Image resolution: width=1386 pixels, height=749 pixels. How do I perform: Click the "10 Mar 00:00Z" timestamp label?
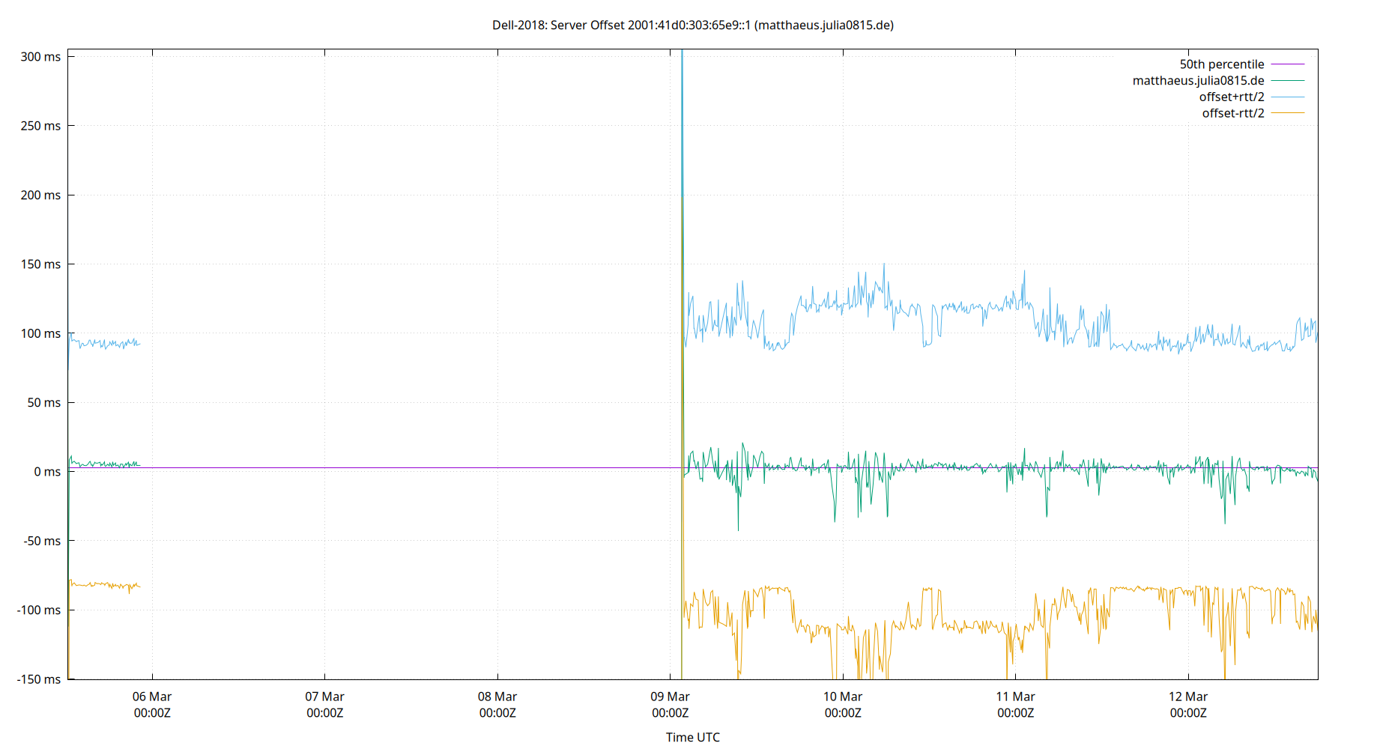pyautogui.click(x=843, y=705)
